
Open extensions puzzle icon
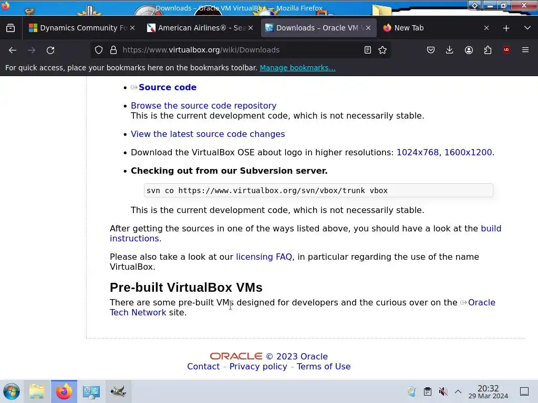(x=488, y=50)
